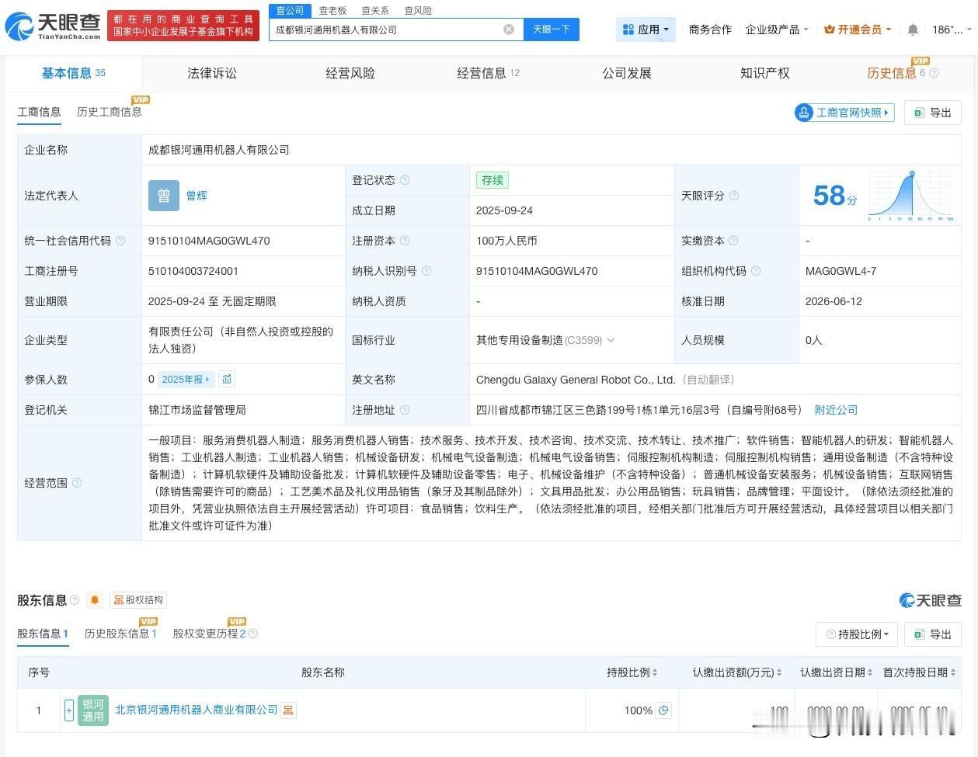Clear the search box with the X icon
Screen dimensions: 978x757
509,30
